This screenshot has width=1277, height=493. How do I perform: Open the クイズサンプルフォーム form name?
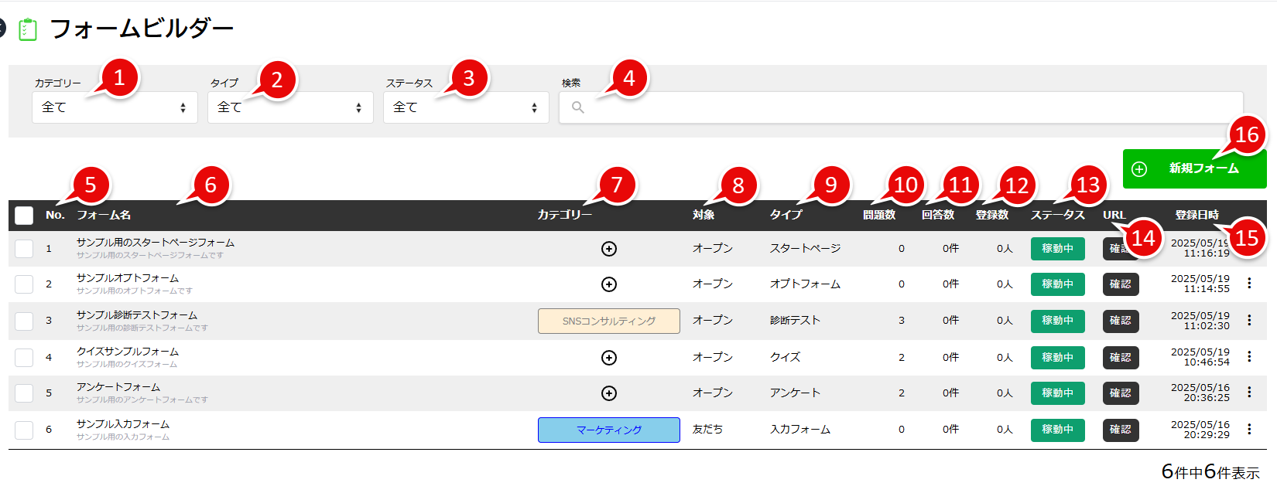pyautogui.click(x=128, y=352)
